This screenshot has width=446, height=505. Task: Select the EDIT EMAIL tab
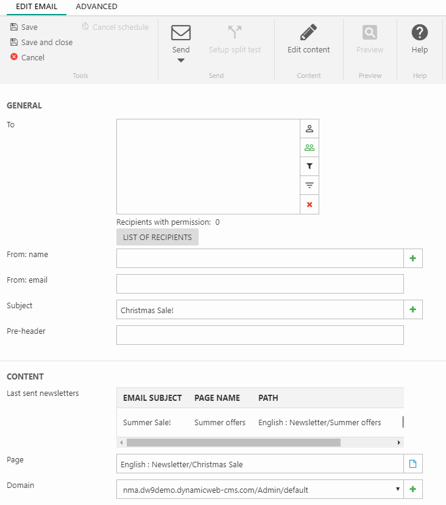(x=37, y=7)
